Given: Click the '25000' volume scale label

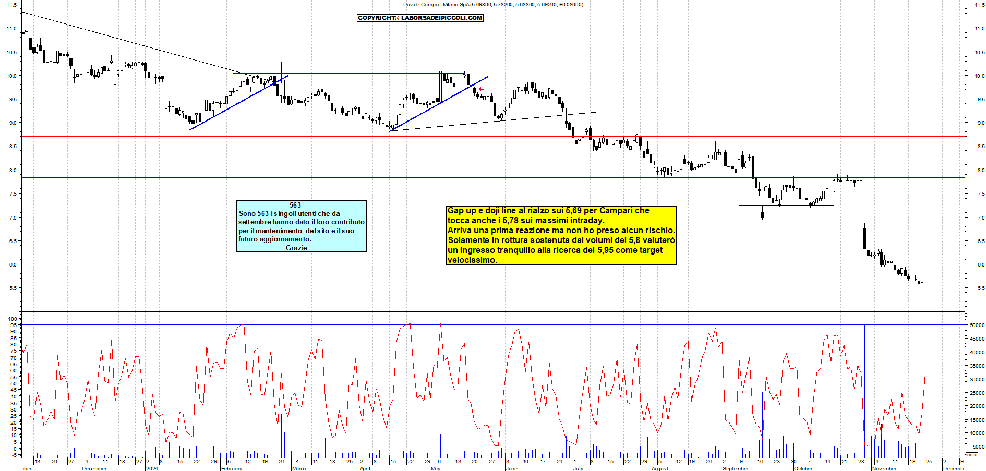Looking at the screenshot, I should (x=977, y=393).
